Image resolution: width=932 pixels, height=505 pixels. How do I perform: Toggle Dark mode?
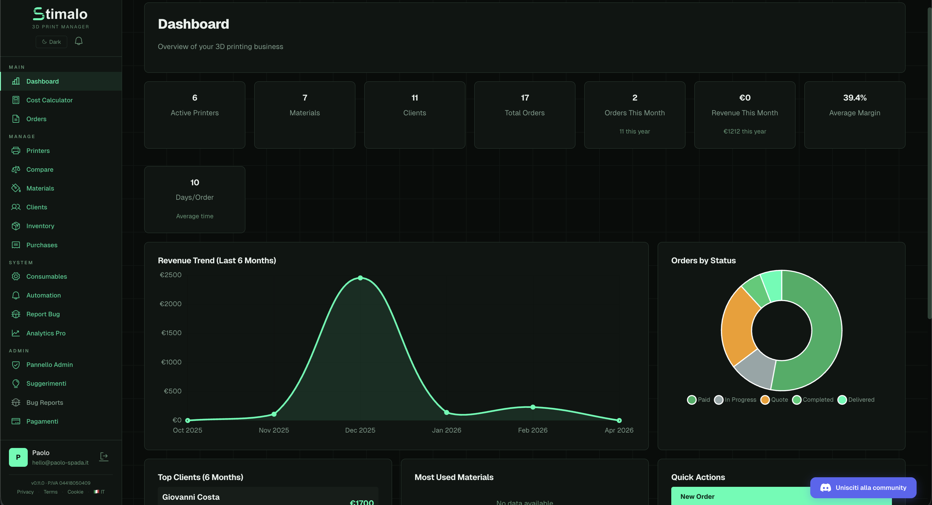(x=51, y=42)
